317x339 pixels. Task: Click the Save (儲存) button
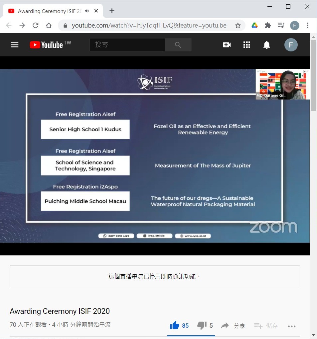point(266,326)
